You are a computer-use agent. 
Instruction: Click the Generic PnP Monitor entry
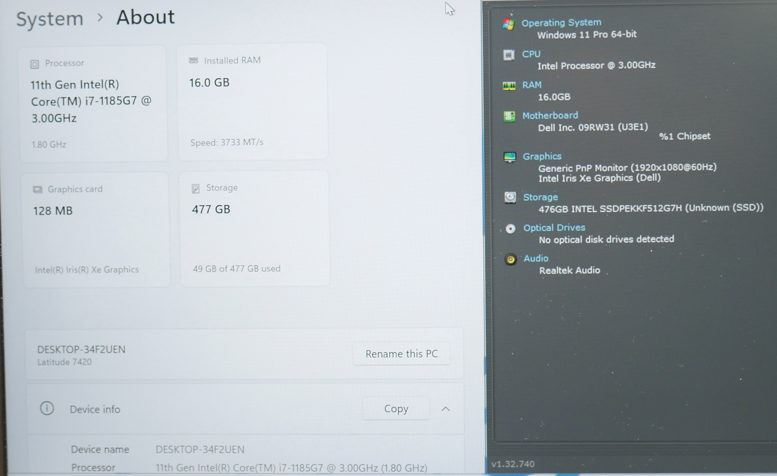627,167
